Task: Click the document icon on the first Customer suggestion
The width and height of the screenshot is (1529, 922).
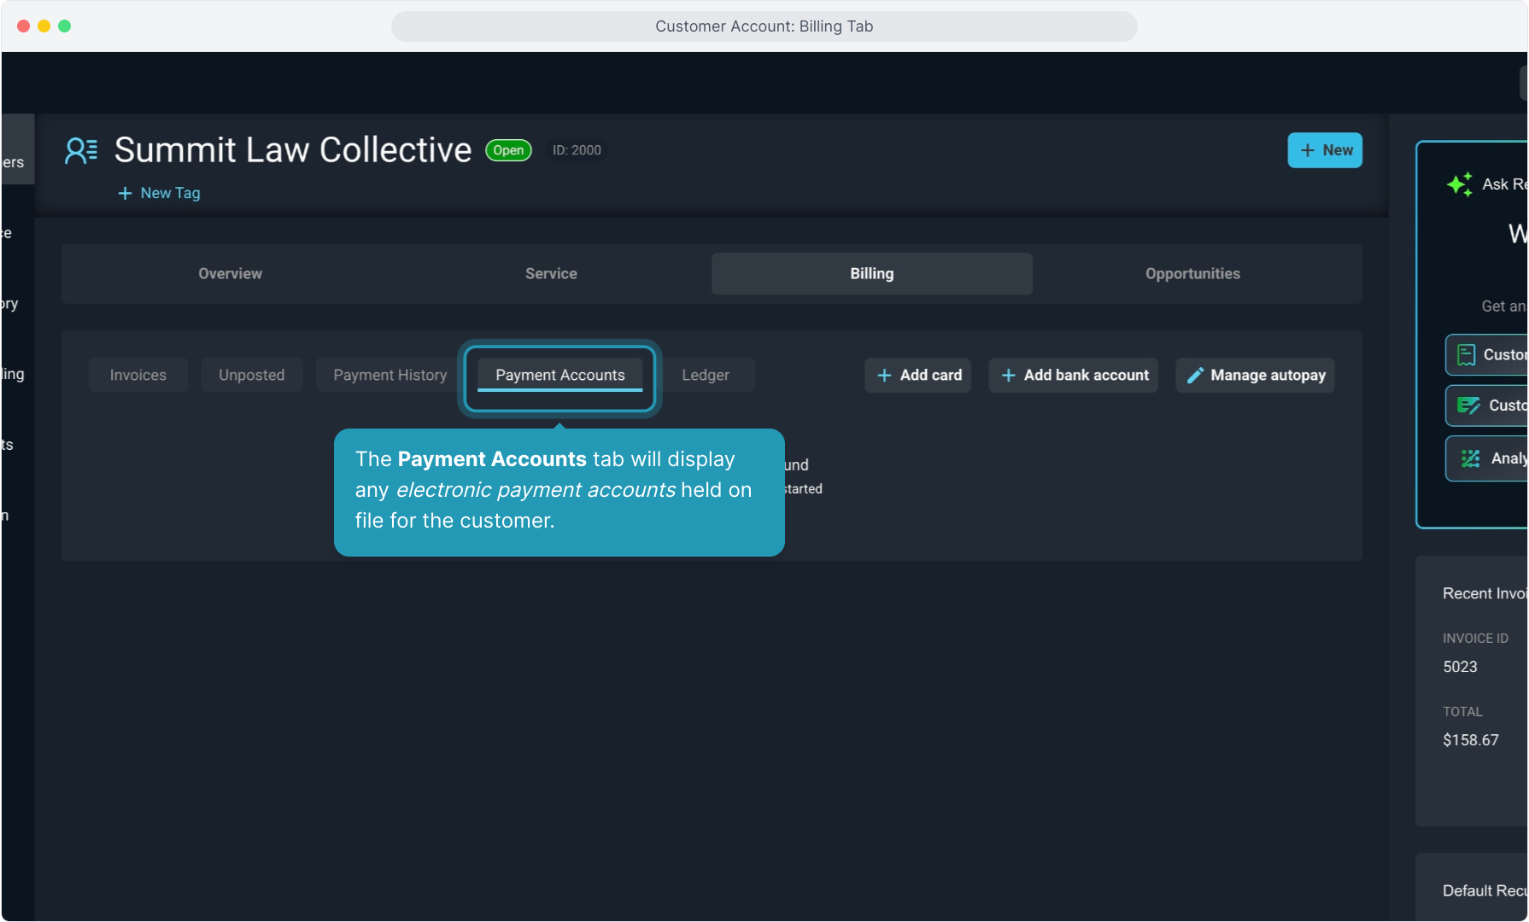Action: click(x=1466, y=355)
